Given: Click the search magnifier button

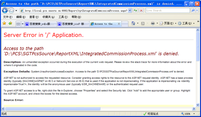Looking at the screenshot, I should point(193,10).
